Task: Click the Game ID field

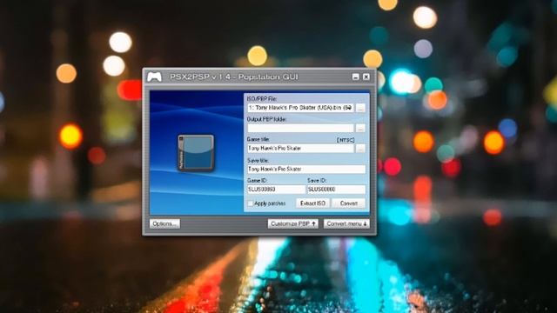Action: click(276, 190)
